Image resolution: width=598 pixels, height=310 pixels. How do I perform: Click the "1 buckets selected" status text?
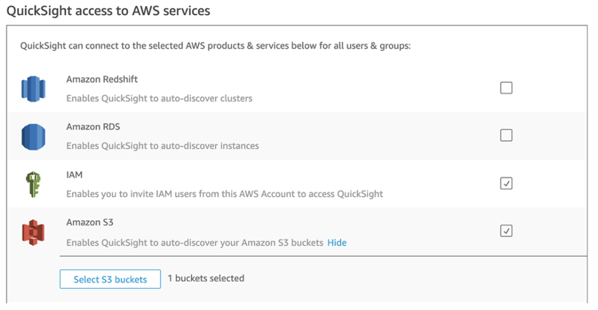point(205,279)
